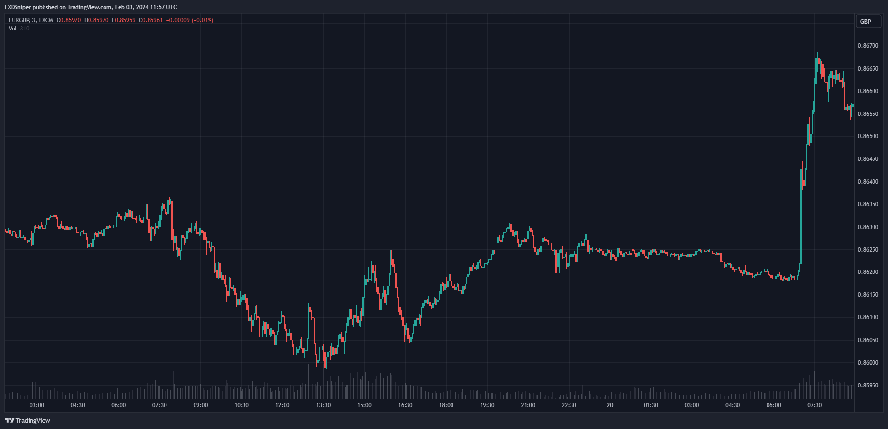Viewport: 888px width, 429px height.
Task: Click the Low value L0.85959 in the legend
Action: pos(123,20)
